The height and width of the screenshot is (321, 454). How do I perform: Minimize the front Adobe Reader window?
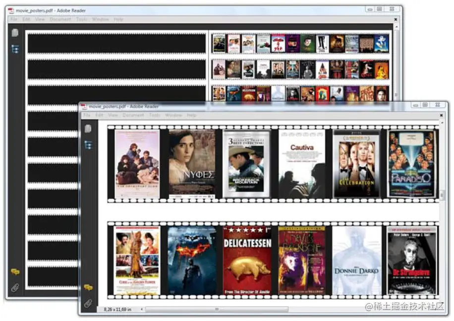[415, 105]
